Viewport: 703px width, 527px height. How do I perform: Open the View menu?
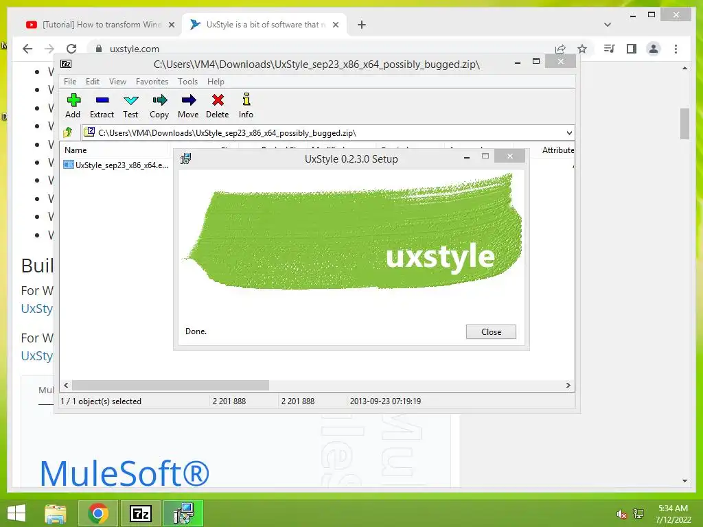pos(117,82)
